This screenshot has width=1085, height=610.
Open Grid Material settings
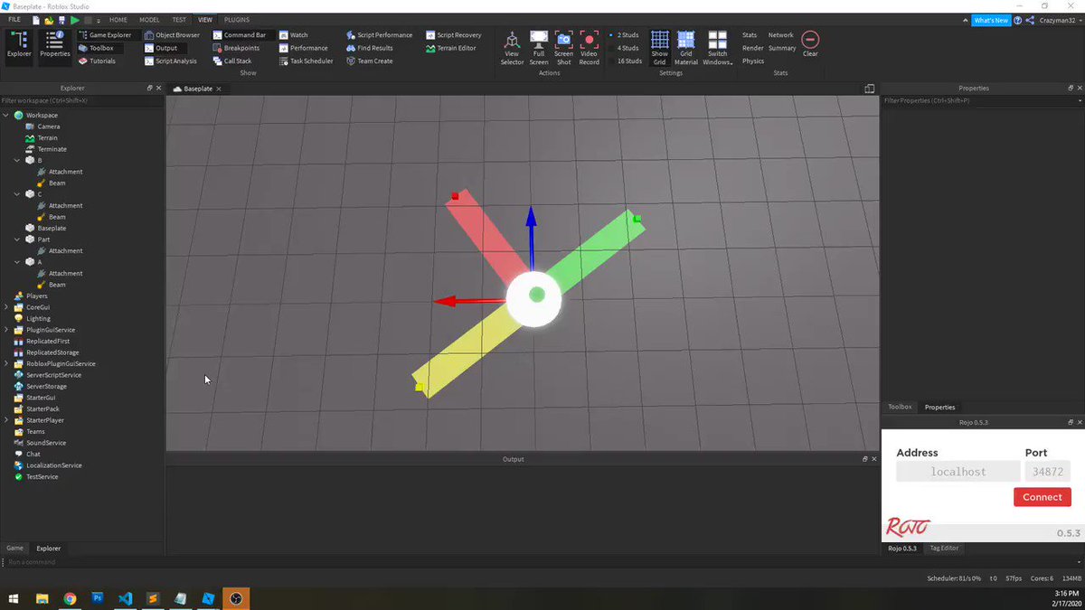[686, 48]
